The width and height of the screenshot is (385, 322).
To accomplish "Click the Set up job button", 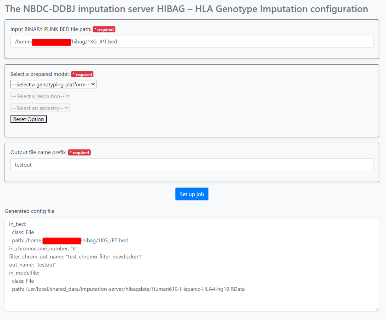I will (192, 194).
